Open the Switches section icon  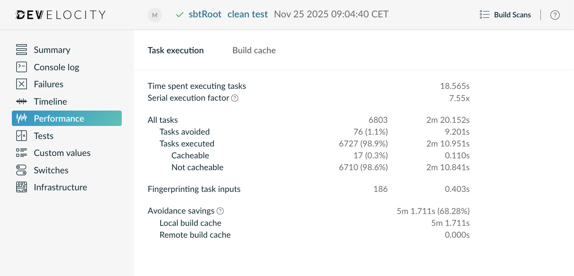(21, 170)
